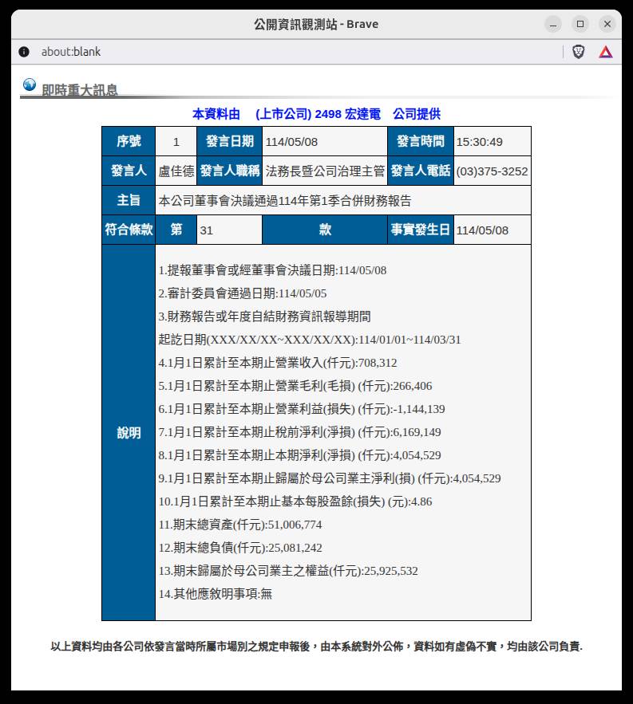The height and width of the screenshot is (704, 633).
Task: Close the Brave window
Action: [x=607, y=24]
